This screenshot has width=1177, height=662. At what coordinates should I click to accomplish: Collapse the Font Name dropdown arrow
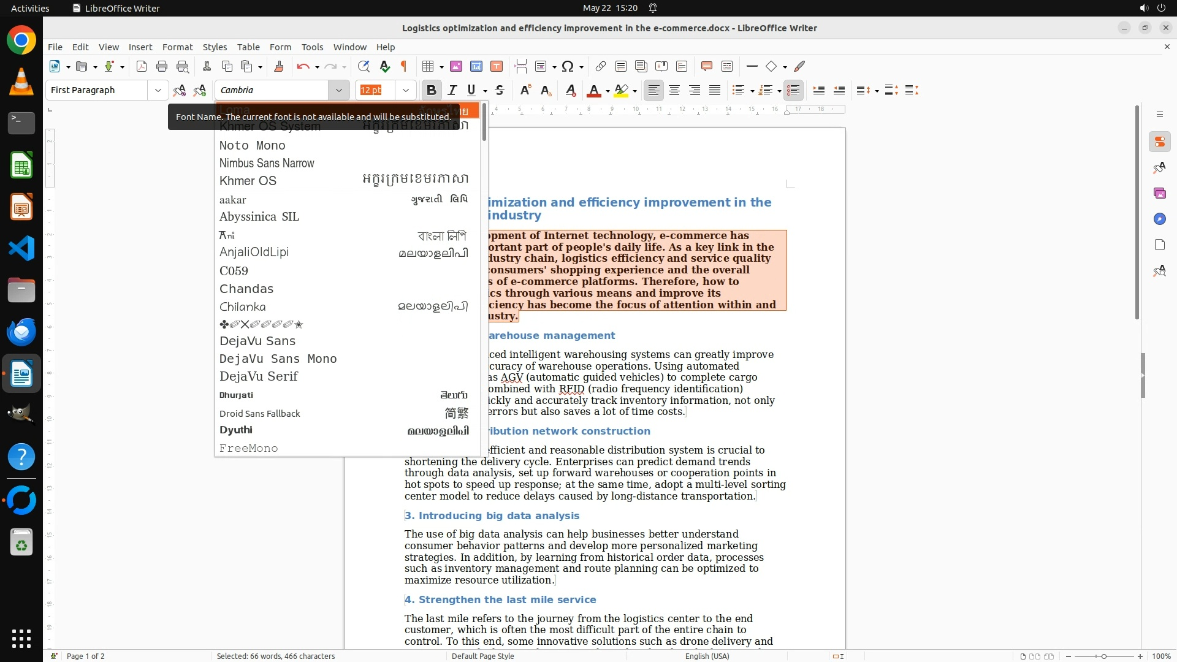pos(338,90)
